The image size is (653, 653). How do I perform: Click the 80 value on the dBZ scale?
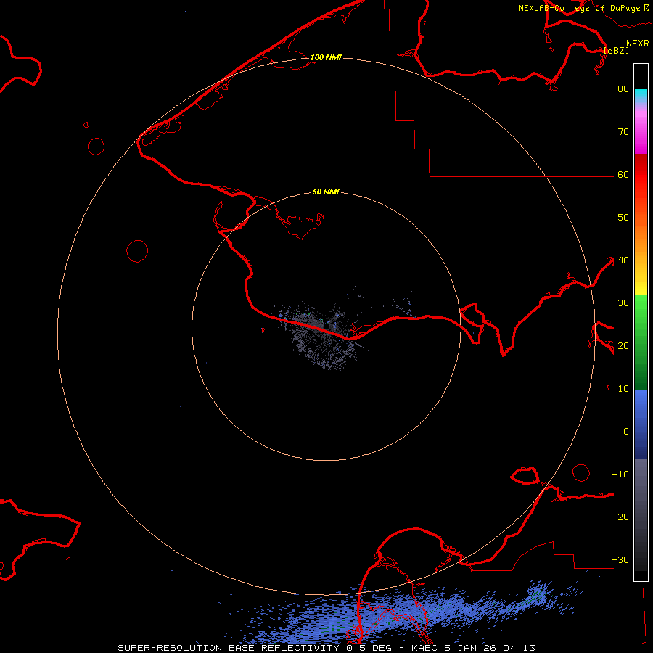623,89
